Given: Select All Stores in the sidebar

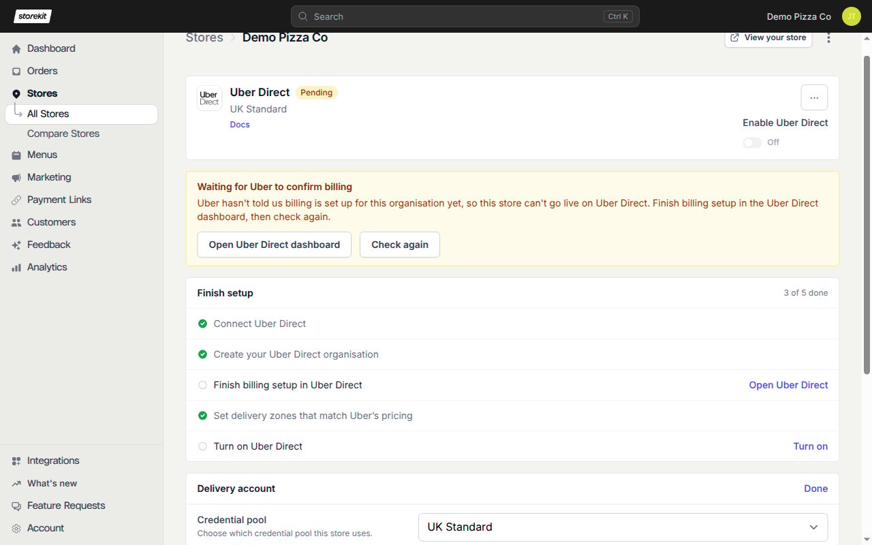Looking at the screenshot, I should coord(82,114).
